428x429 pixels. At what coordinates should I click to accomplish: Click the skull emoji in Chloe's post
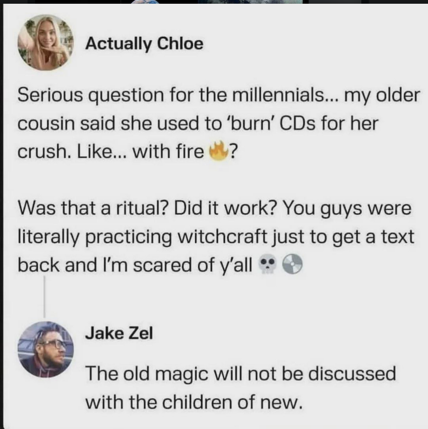(267, 266)
